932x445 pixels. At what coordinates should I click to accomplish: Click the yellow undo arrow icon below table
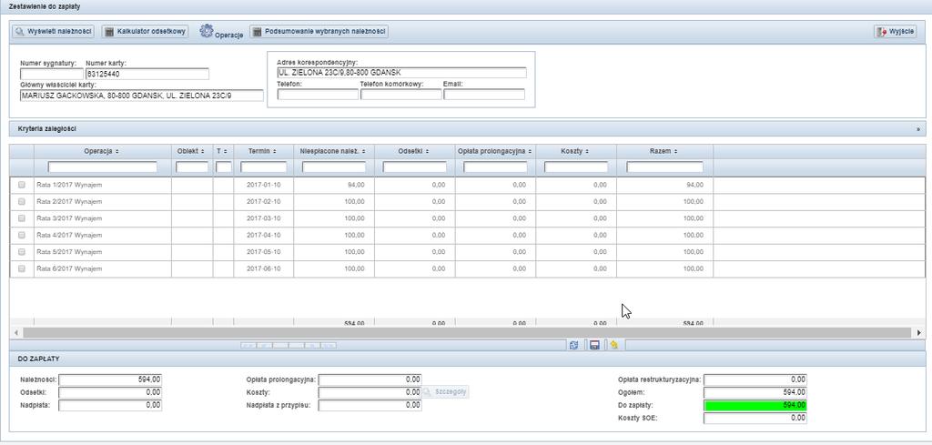click(614, 345)
